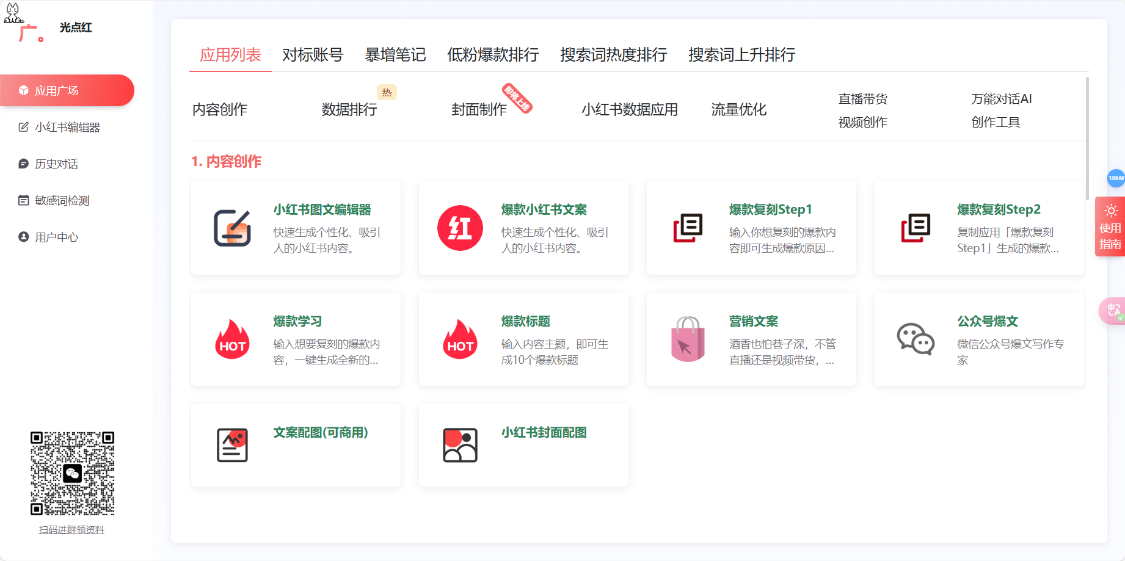Click the 光点红 logo
The image size is (1125, 561).
tap(55, 27)
